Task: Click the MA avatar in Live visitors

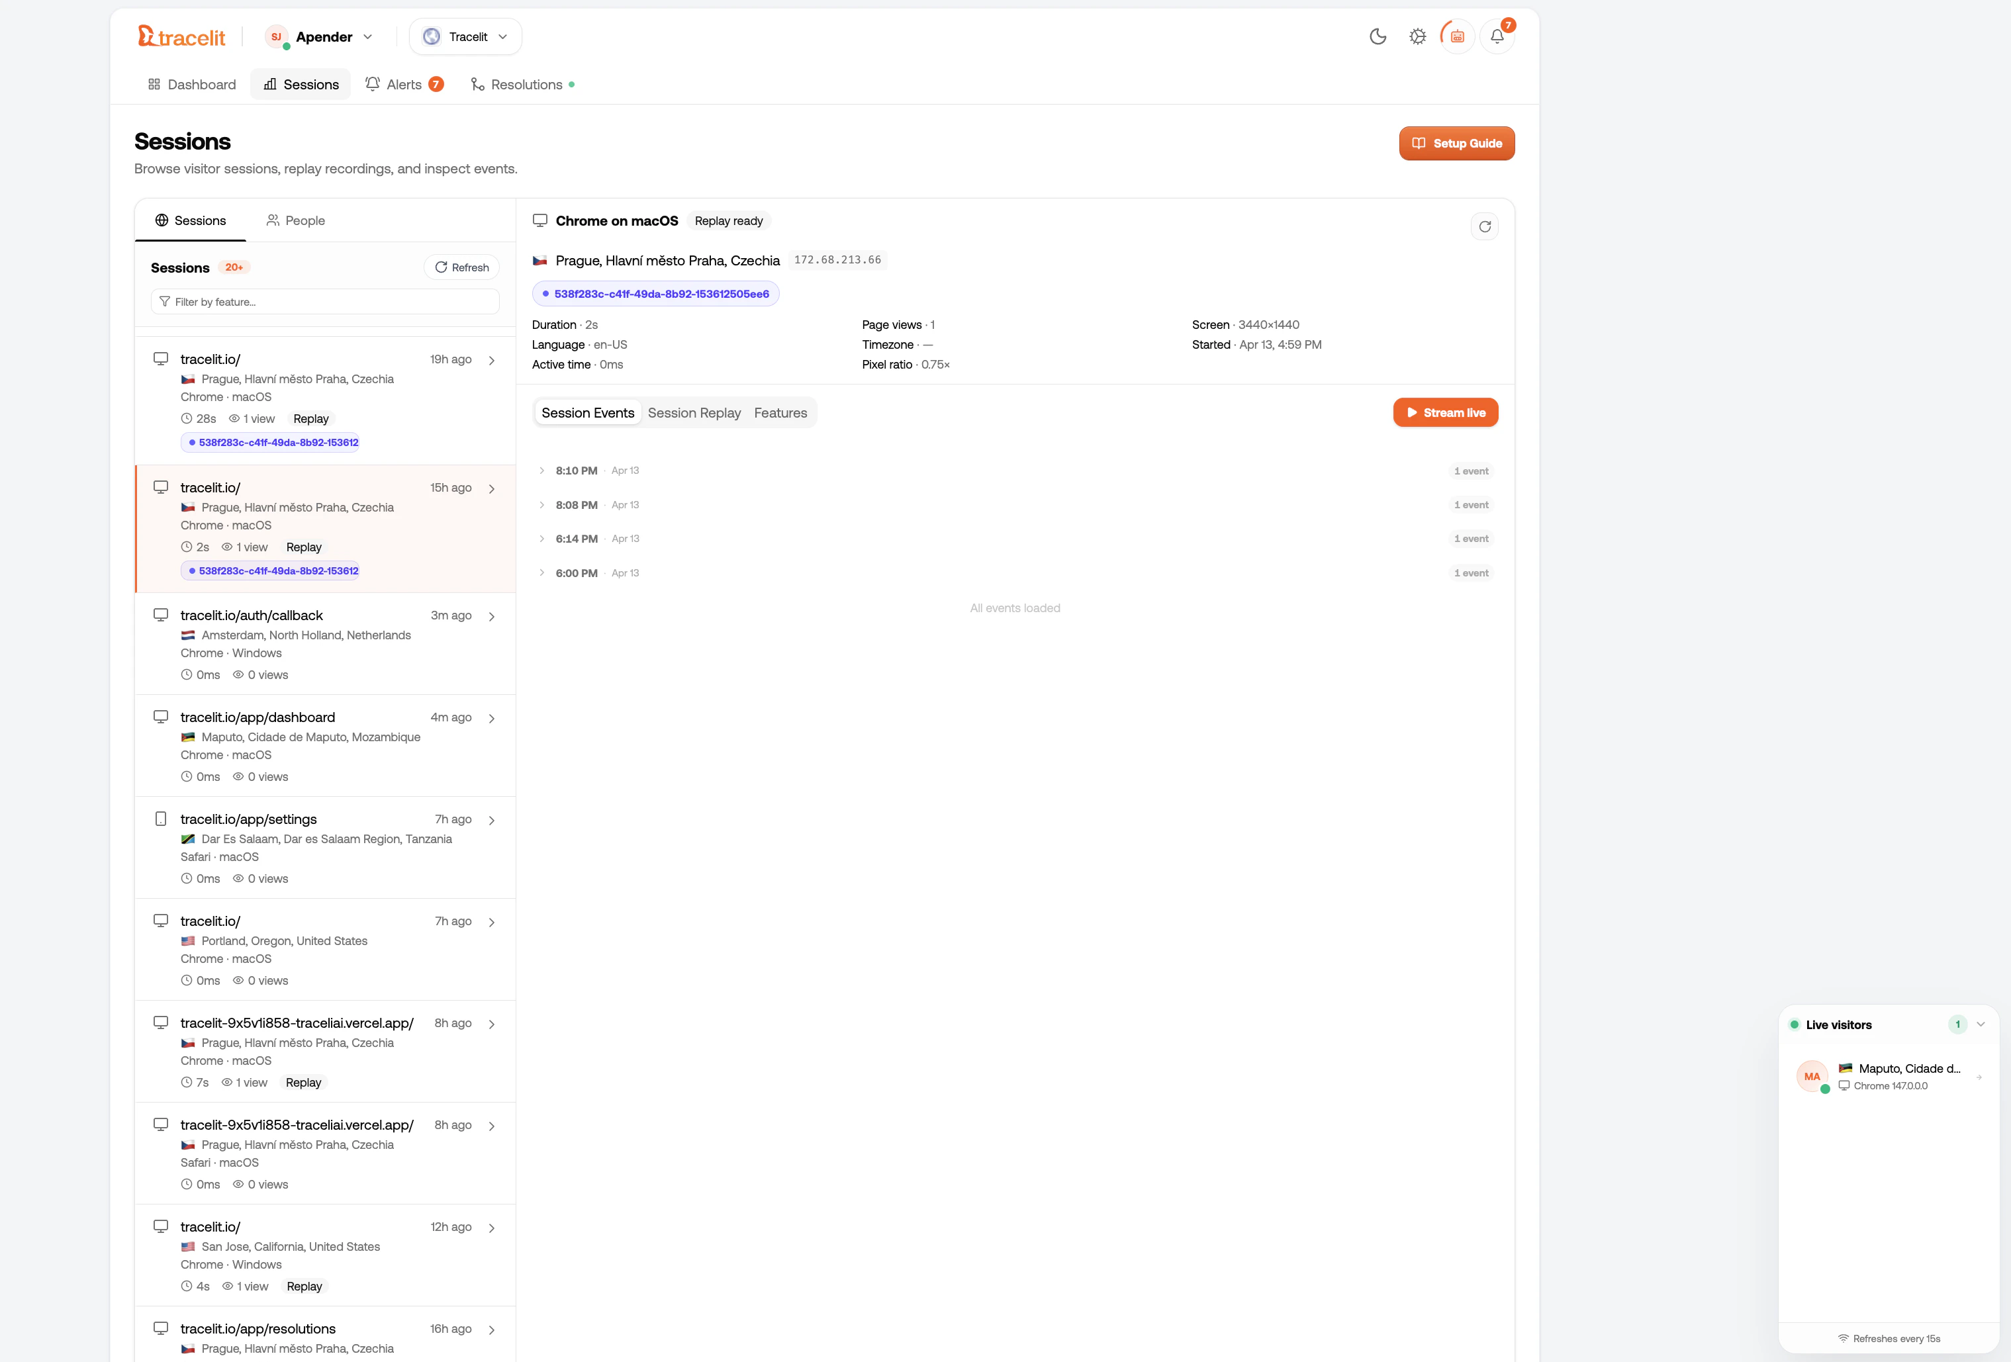Action: tap(1812, 1077)
